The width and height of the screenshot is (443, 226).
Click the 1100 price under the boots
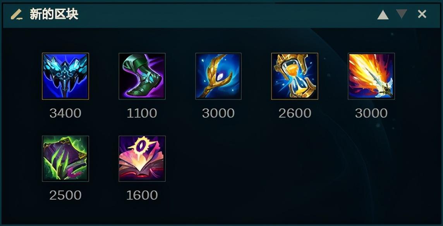tap(142, 113)
